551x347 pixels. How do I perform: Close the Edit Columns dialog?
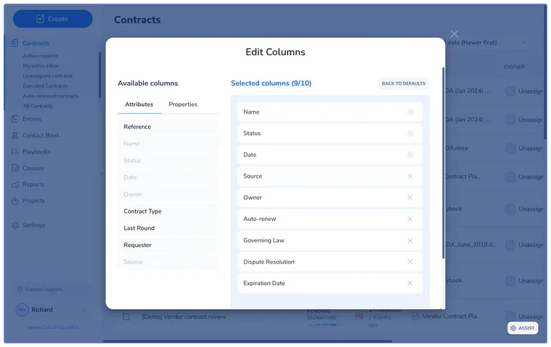pyautogui.click(x=454, y=34)
